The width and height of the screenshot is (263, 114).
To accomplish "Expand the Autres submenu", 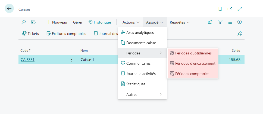I will coord(142,95).
